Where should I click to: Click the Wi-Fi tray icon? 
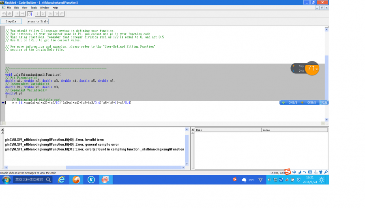(260, 180)
